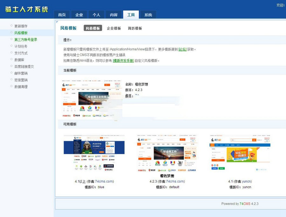Image resolution: width=286 pixels, height=217 pixels.
Task: Open the 首页 top navigation tab
Action: (x=62, y=15)
